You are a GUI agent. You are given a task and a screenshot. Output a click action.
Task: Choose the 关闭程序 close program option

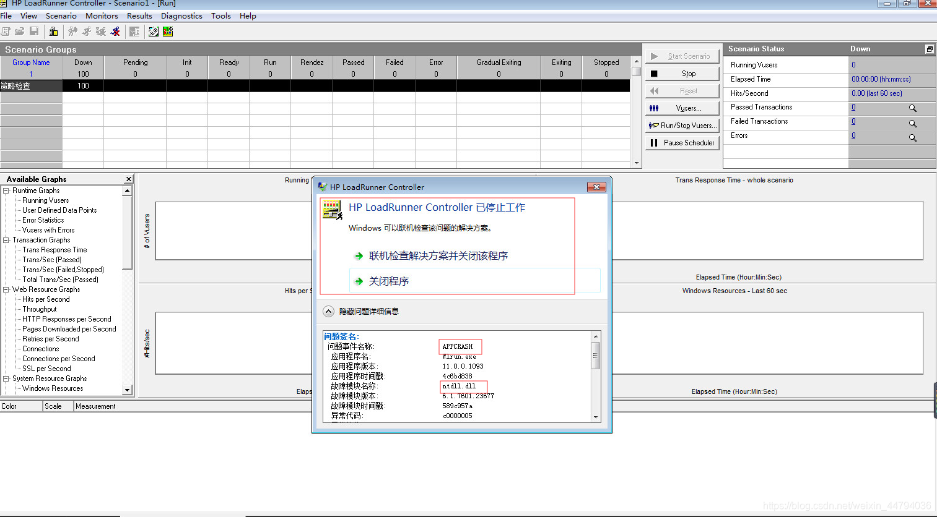475,281
